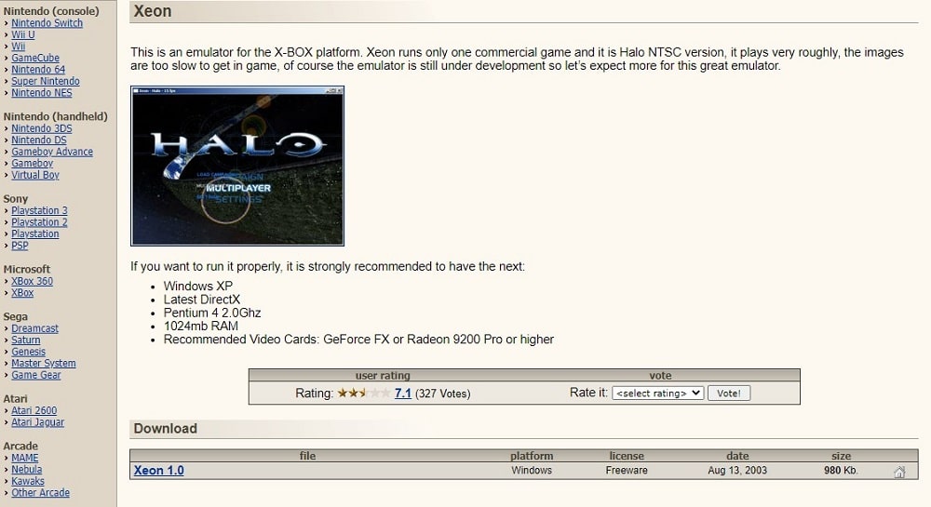931x507 pixels.
Task: Open Super Nintendo link
Action: [45, 81]
